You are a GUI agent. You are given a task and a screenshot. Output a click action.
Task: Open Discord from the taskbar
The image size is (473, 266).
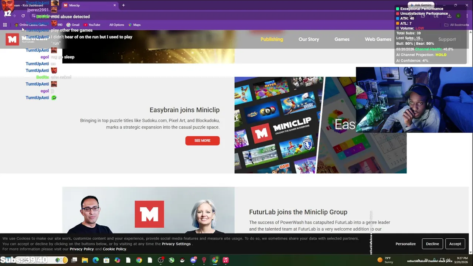[193, 260]
